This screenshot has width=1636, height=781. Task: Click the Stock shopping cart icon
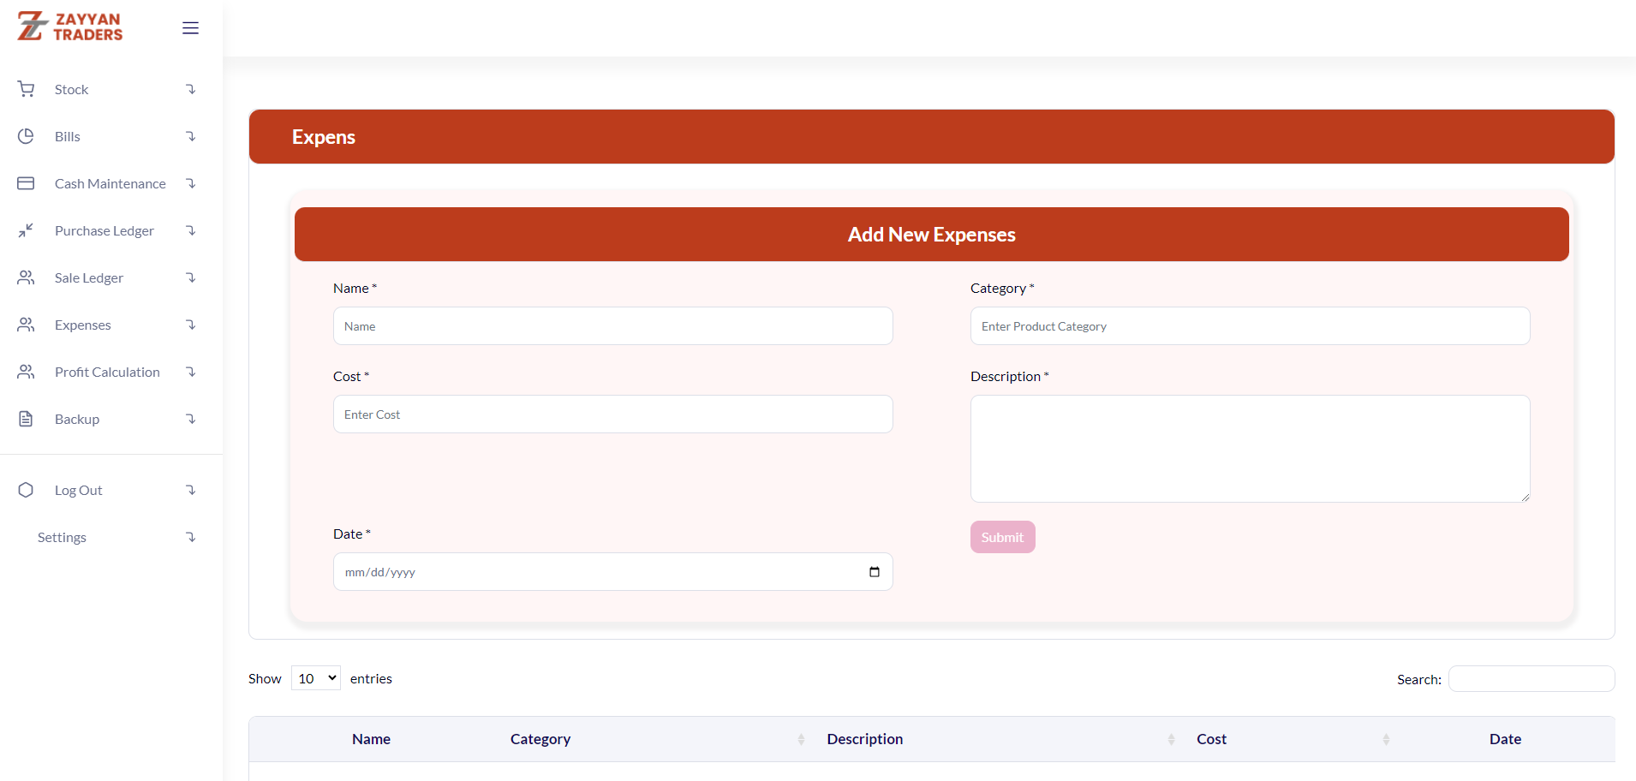click(x=27, y=89)
